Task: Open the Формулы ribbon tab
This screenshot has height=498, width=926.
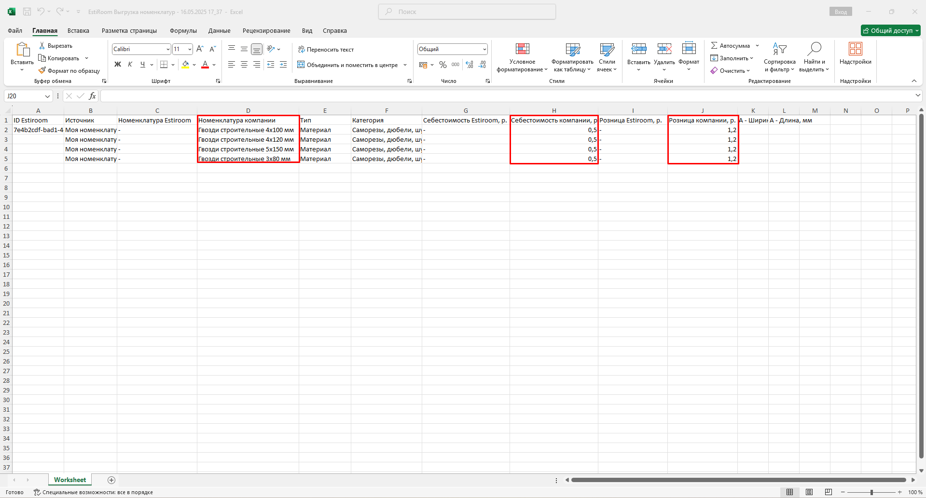Action: pos(183,30)
